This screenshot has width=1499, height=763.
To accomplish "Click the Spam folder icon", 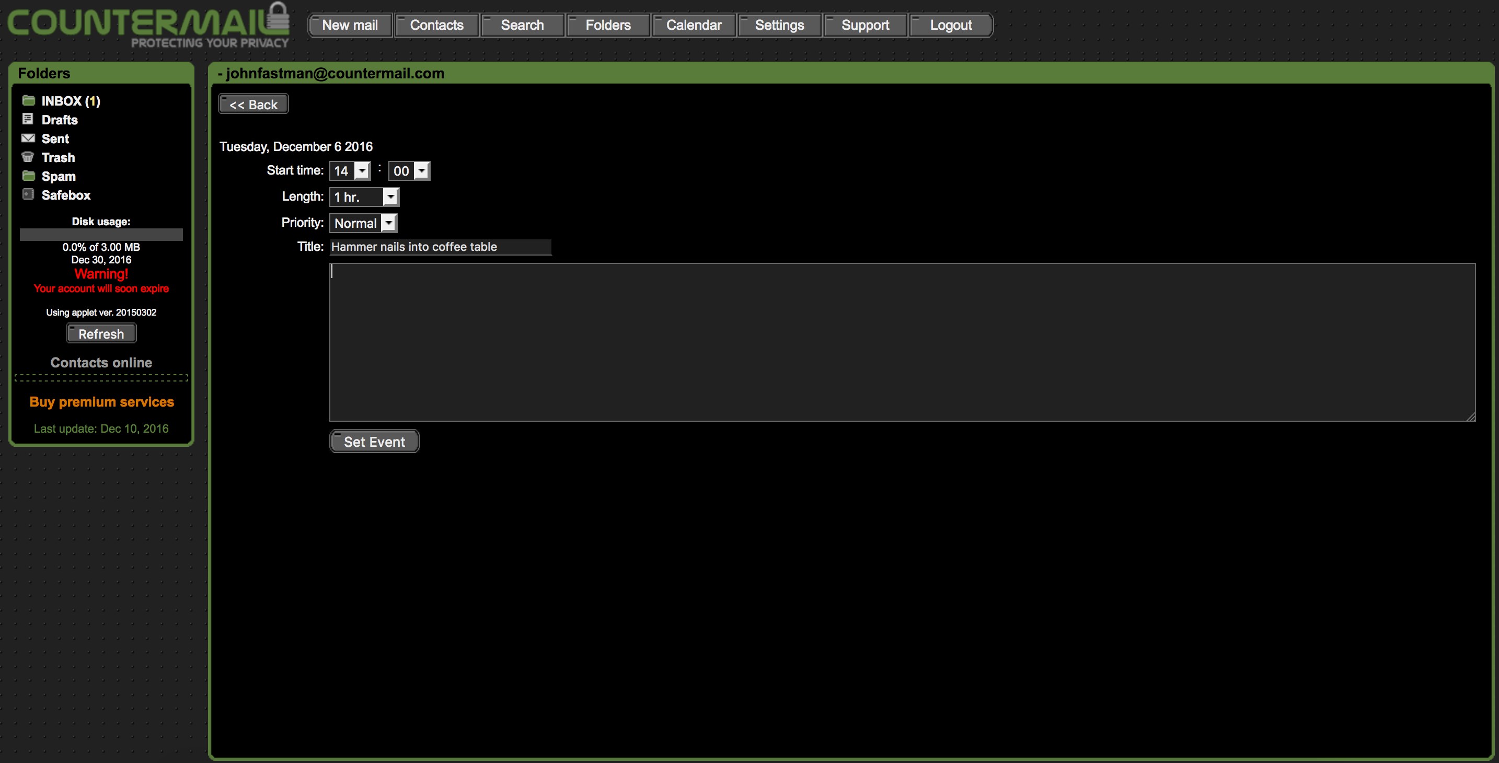I will tap(28, 176).
